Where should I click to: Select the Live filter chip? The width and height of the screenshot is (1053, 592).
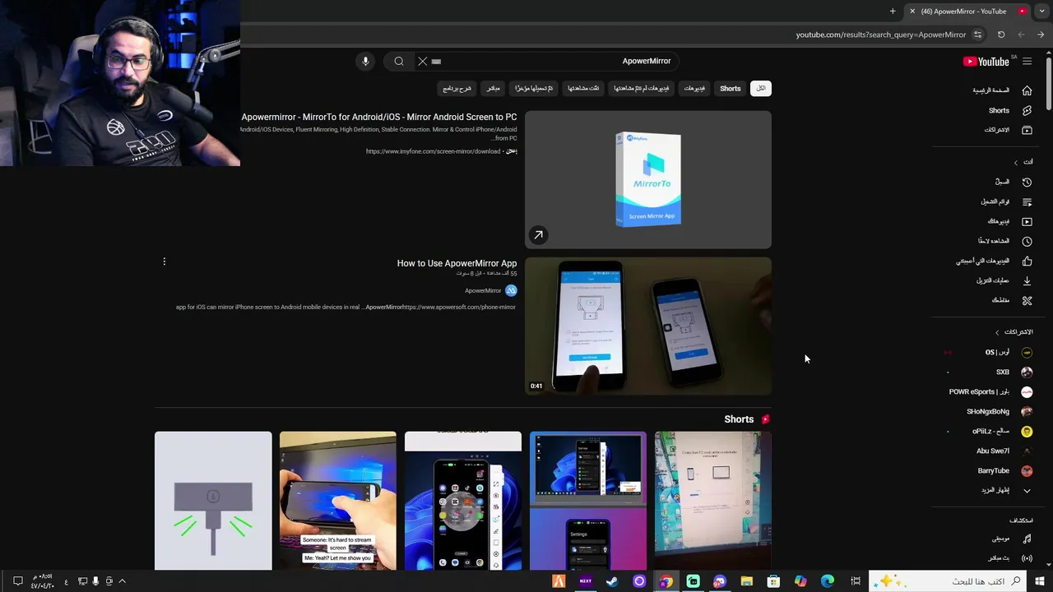(493, 88)
